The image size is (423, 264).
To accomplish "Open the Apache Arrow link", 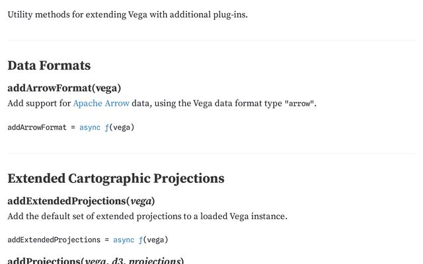I will [101, 104].
